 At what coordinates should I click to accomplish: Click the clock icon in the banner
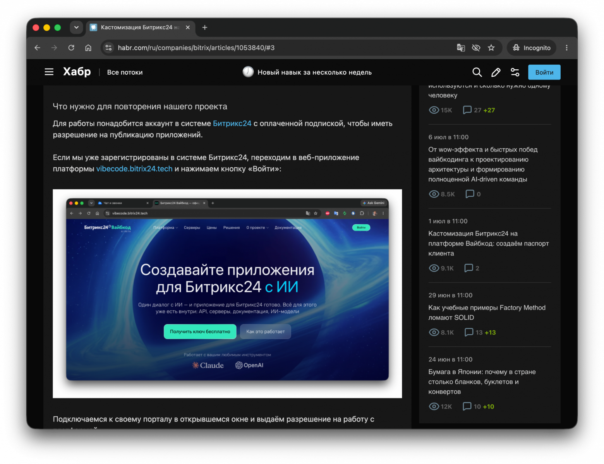point(248,72)
